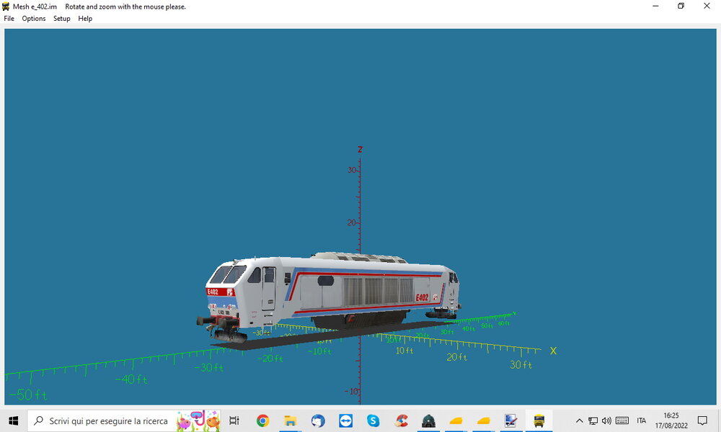This screenshot has width=721, height=432.
Task: Launch Google Chrome from taskbar
Action: [x=262, y=420]
